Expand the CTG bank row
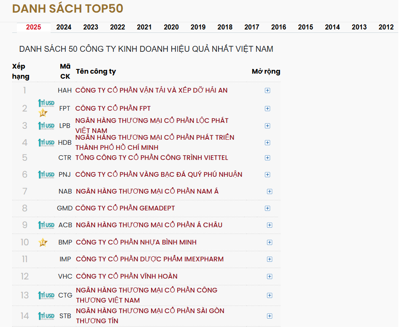The image size is (405, 327). pos(270,295)
